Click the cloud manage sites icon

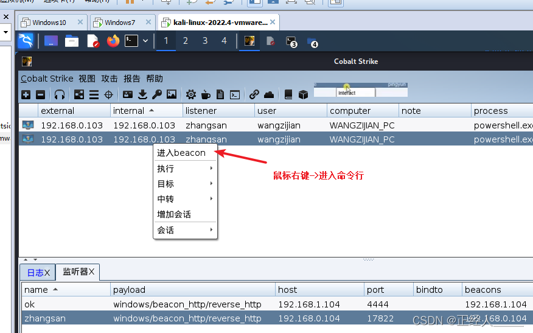pyautogui.click(x=269, y=94)
